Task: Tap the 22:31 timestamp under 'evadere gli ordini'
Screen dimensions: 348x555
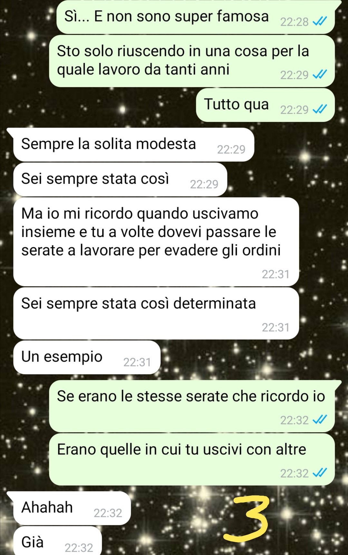Action: [275, 274]
